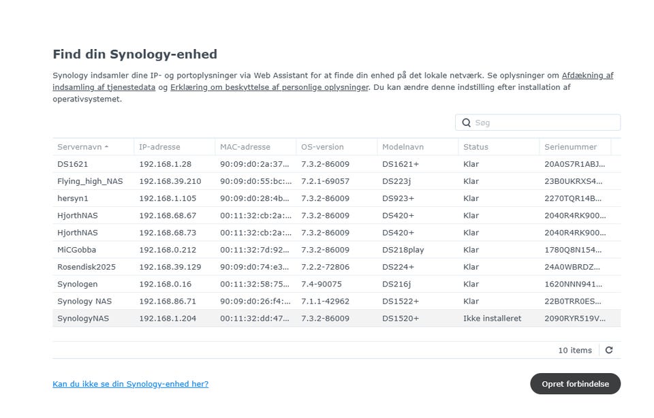Image resolution: width=654 pixels, height=418 pixels.
Task: Select the DS1621 server row
Action: pyautogui.click(x=337, y=164)
